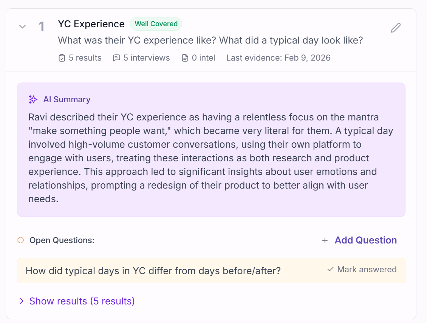
Task: Click the checkmark icon inside Mark answered
Action: (x=330, y=270)
